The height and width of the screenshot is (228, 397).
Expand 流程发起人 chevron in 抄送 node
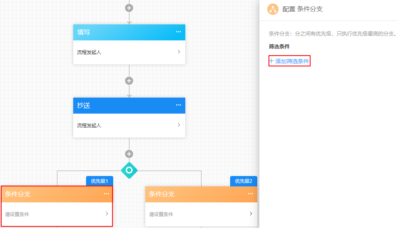(179, 125)
